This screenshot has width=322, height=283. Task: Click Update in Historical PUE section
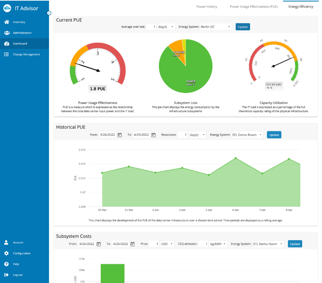pyautogui.click(x=274, y=135)
